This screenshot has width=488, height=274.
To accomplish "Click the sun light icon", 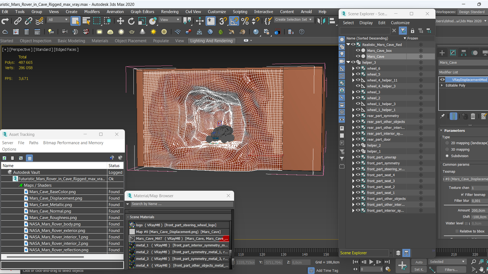I will tap(153, 32).
